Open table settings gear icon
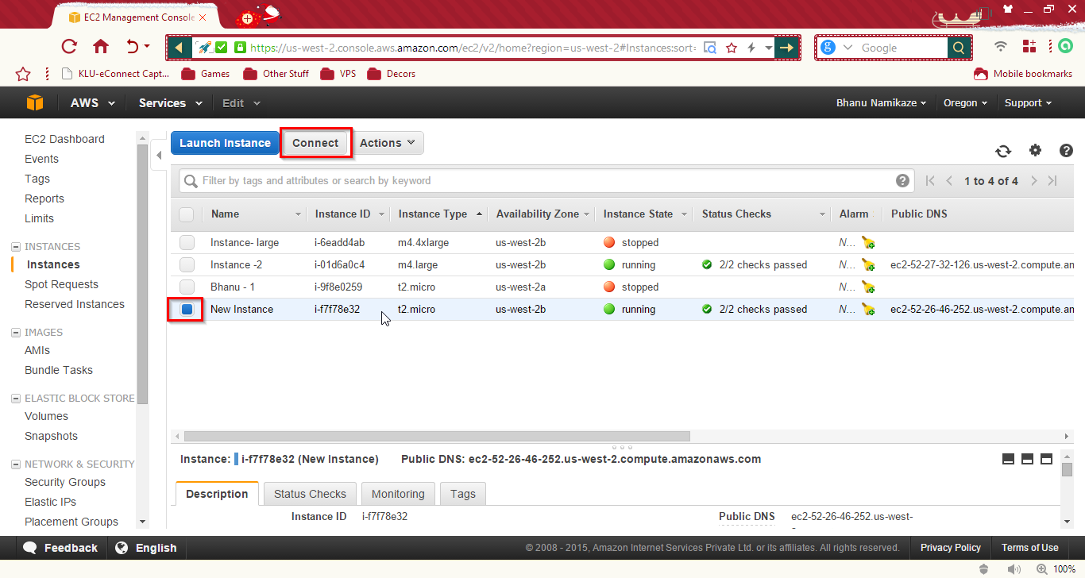1085x578 pixels. (x=1035, y=150)
